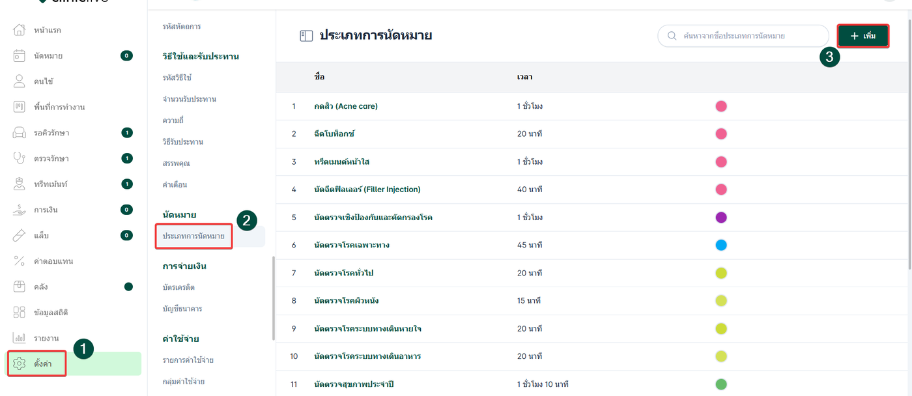Open ประเภทการนัดหมาย in settings menu
This screenshot has width=912, height=396.
coord(193,236)
